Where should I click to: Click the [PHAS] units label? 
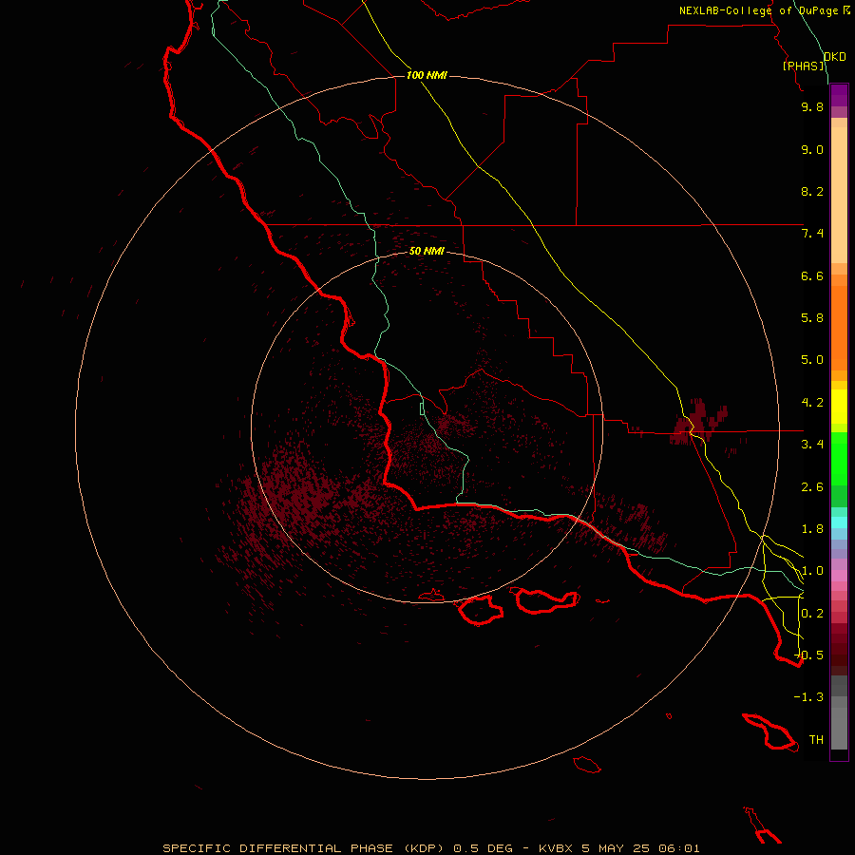tap(803, 66)
